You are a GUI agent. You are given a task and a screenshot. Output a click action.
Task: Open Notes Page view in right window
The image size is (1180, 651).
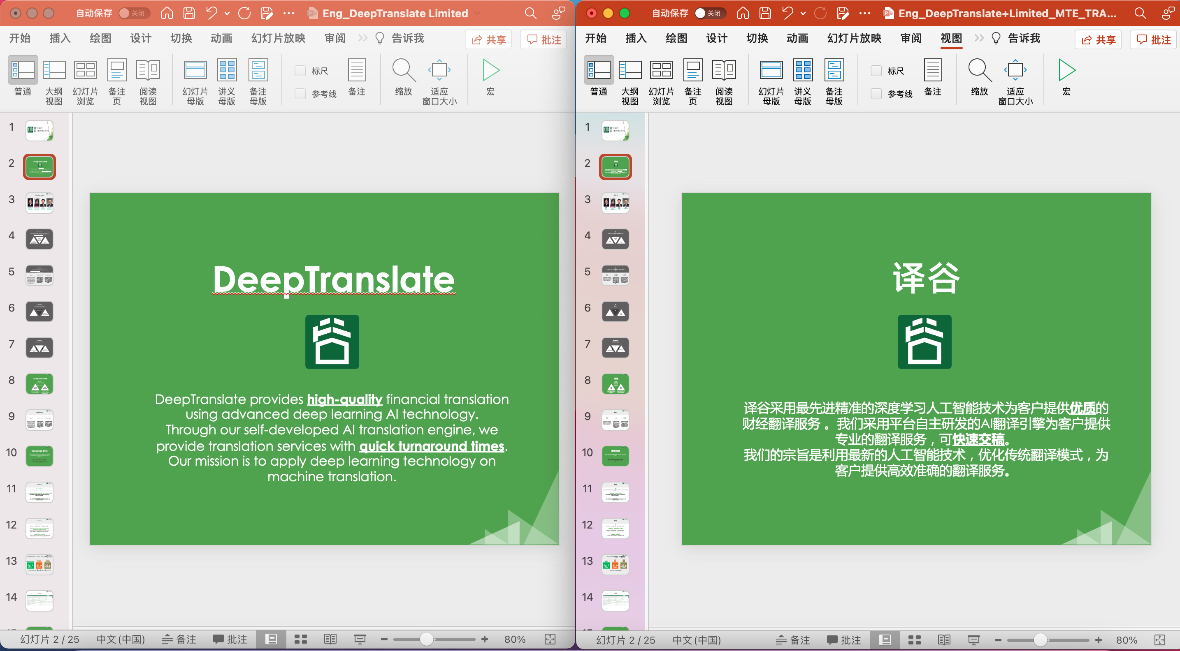[x=692, y=81]
